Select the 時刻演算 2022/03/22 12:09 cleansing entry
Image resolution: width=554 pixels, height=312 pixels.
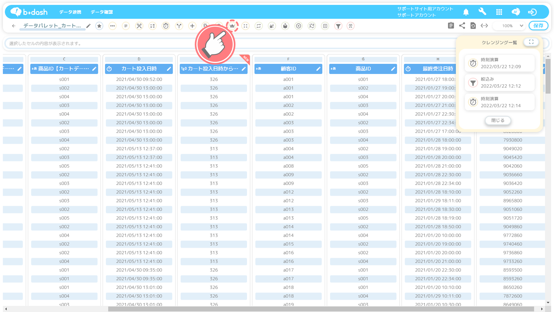[x=499, y=63]
